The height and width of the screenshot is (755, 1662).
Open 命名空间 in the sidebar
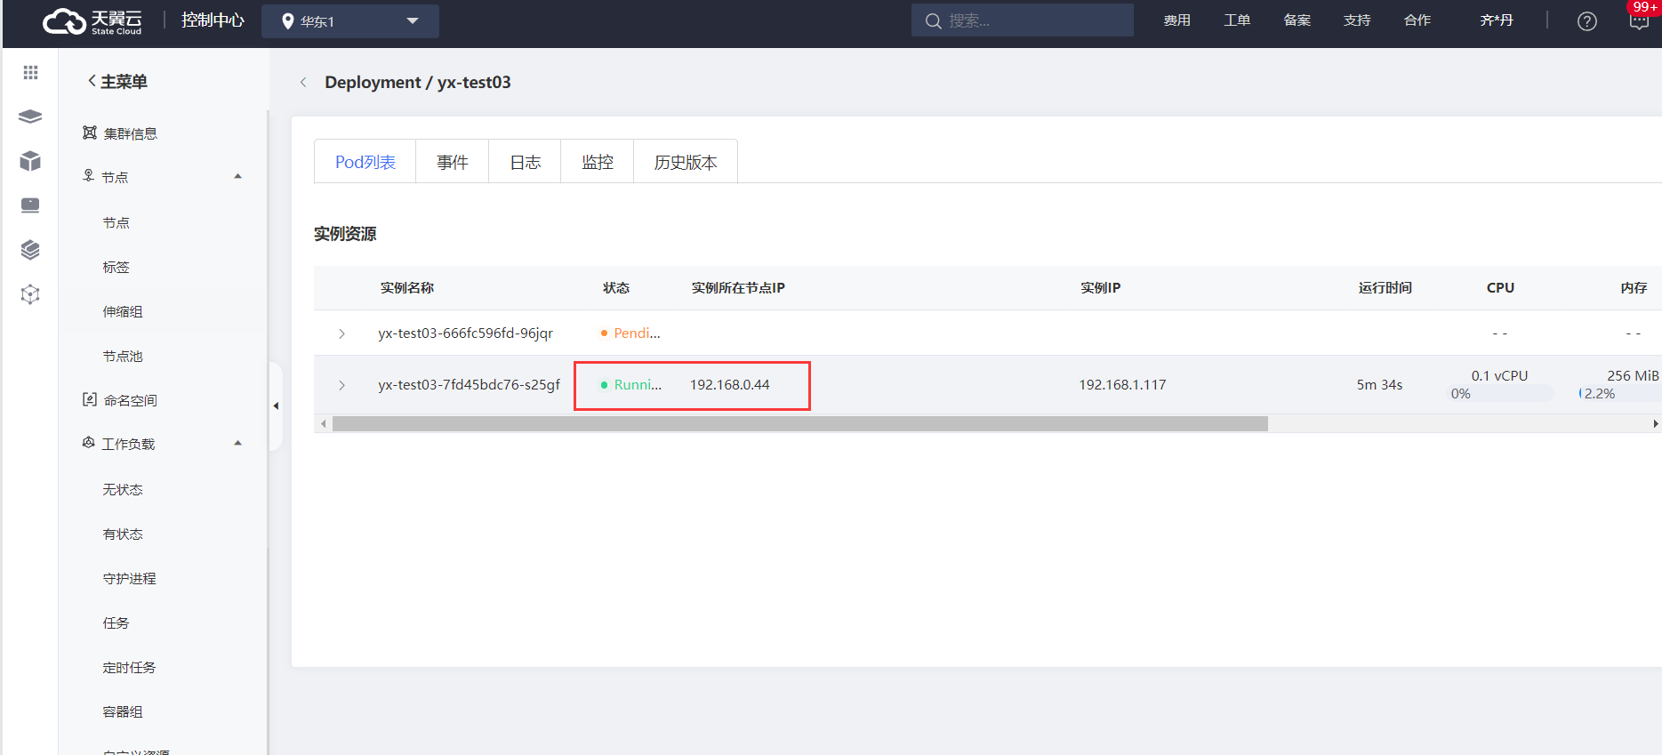pos(131,400)
